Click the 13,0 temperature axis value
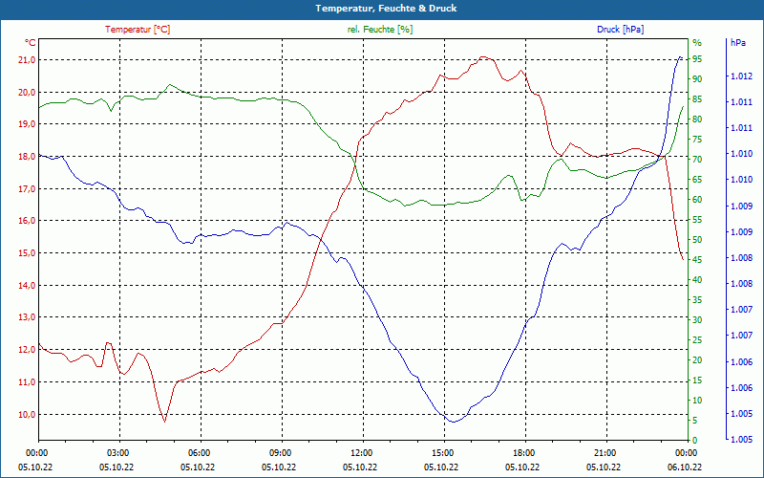Image resolution: width=764 pixels, height=478 pixels. (28, 317)
